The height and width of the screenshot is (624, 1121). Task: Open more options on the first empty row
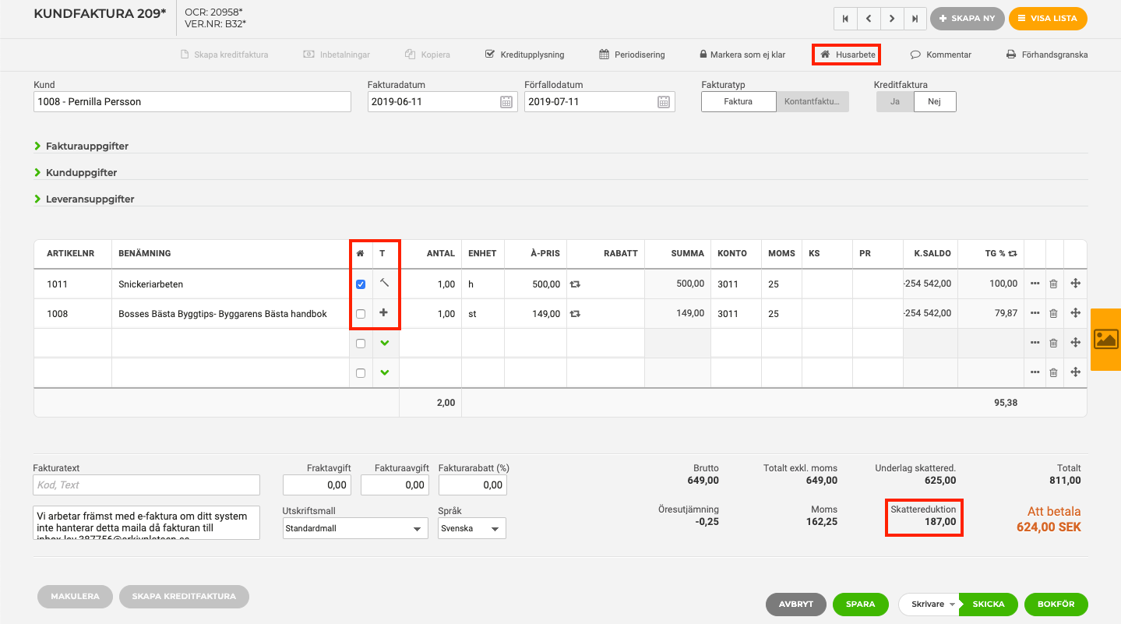[x=1035, y=343]
